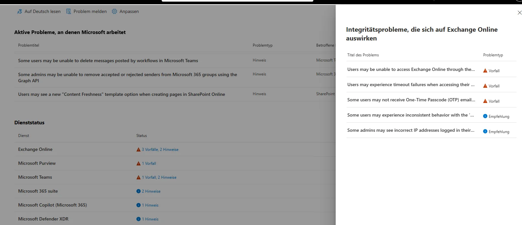Click the info icon in the Microsoft Copilot row

tap(138, 205)
